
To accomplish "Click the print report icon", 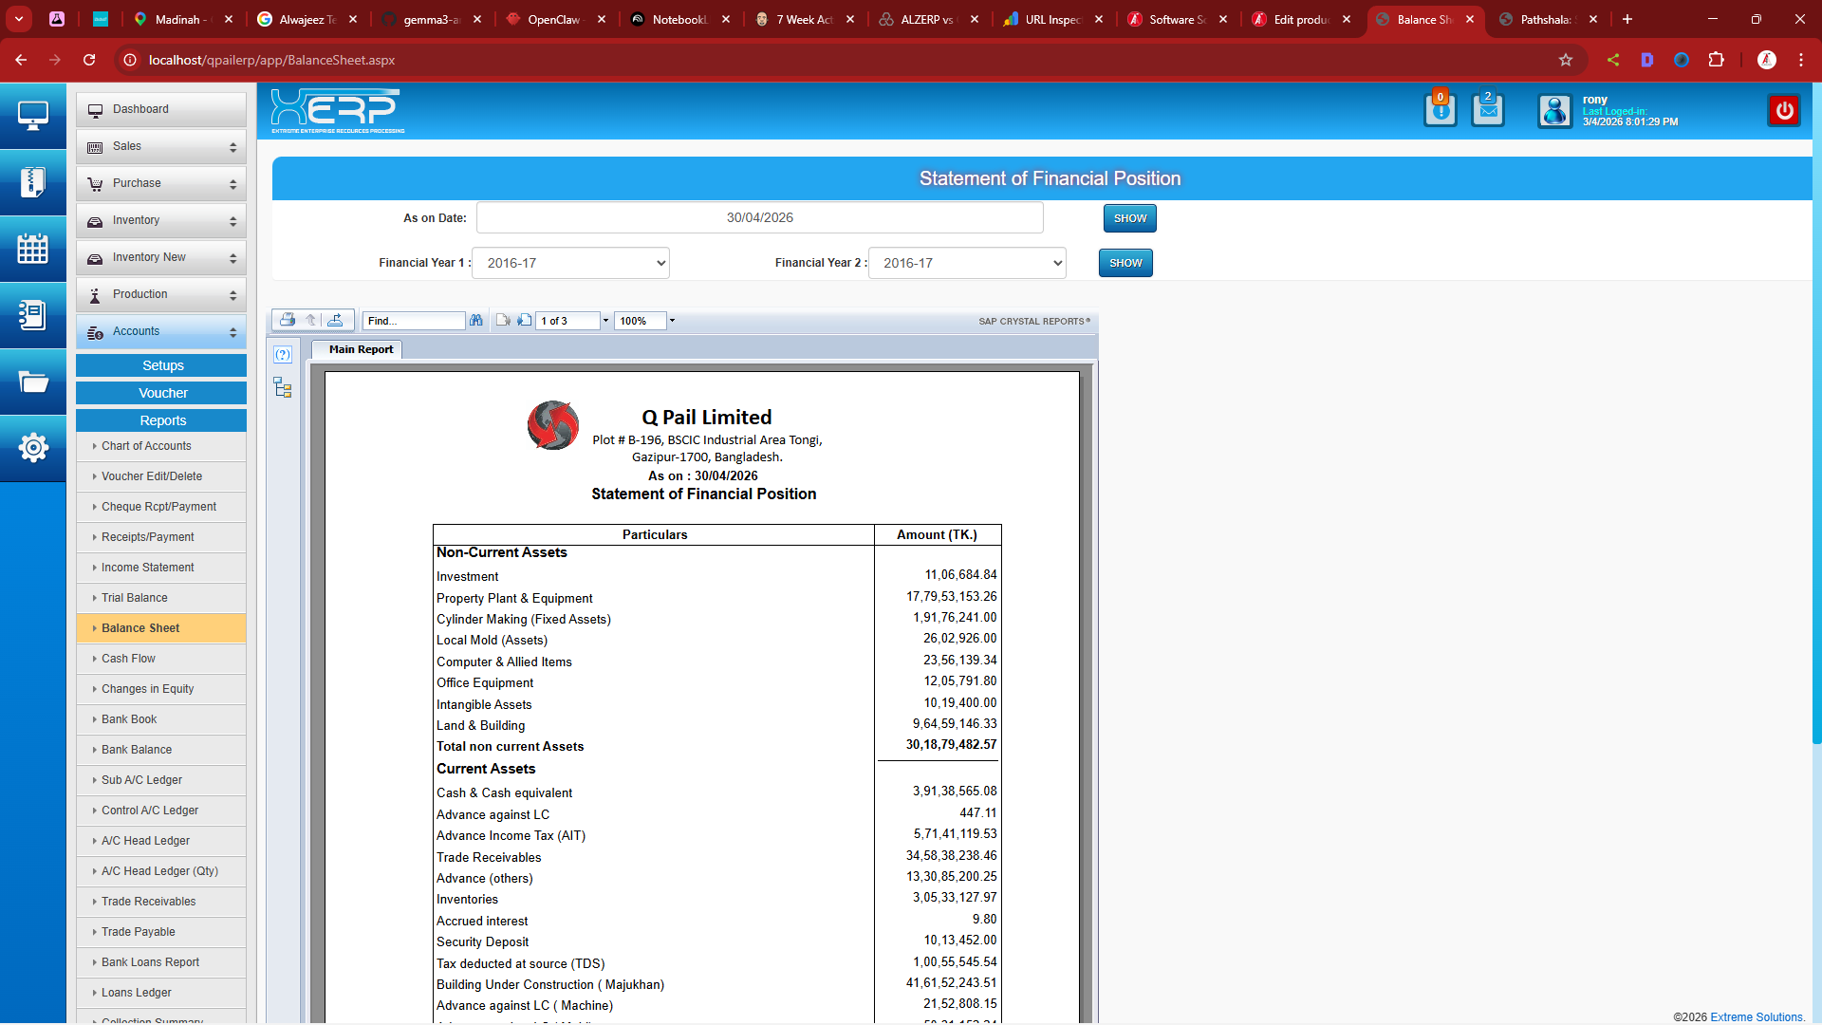I will coord(288,321).
